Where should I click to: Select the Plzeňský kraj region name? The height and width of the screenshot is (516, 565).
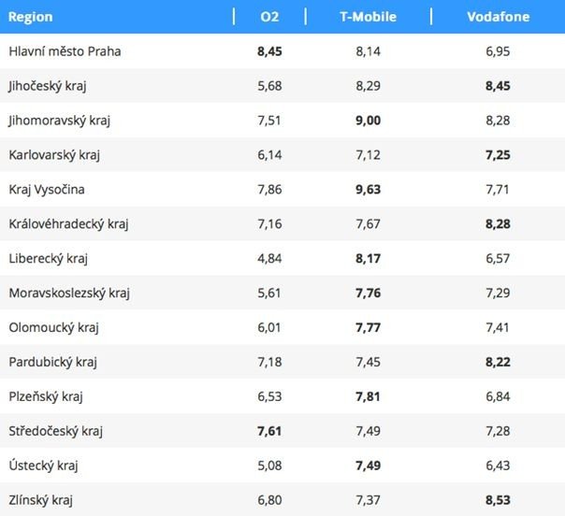pos(46,396)
